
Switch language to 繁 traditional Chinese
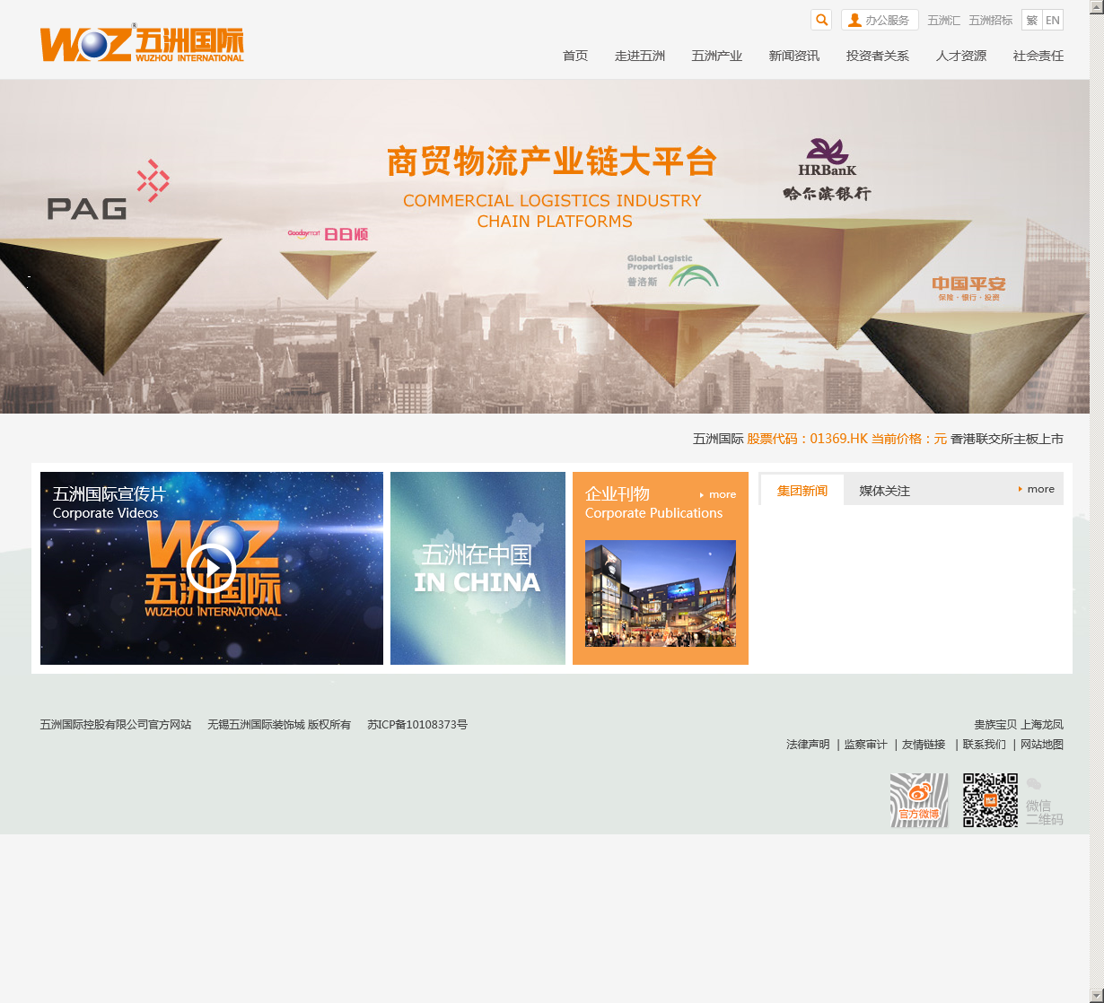click(1032, 20)
